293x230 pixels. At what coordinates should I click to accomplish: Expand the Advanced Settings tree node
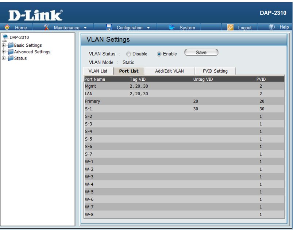(x=4, y=52)
